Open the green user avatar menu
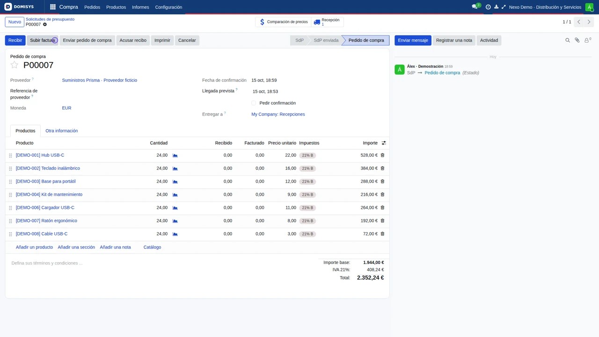This screenshot has height=337, width=599. coord(589,7)
